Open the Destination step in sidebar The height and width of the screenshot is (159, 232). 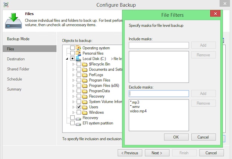[x=16, y=59]
